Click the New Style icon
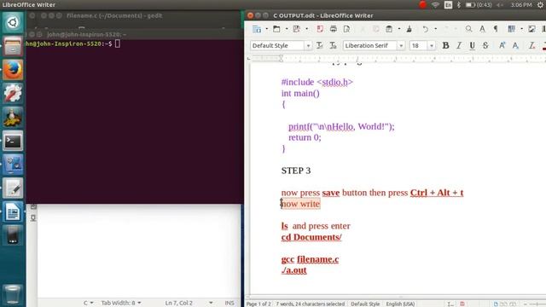The image size is (546, 307). (x=334, y=45)
